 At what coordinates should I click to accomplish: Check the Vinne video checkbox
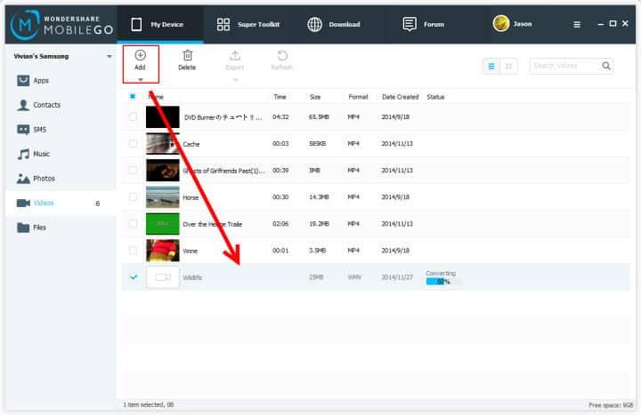click(x=133, y=250)
